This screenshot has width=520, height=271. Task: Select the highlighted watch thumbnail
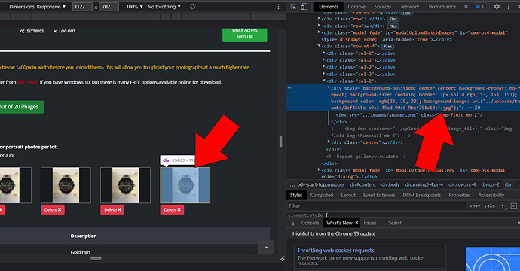[x=185, y=185]
